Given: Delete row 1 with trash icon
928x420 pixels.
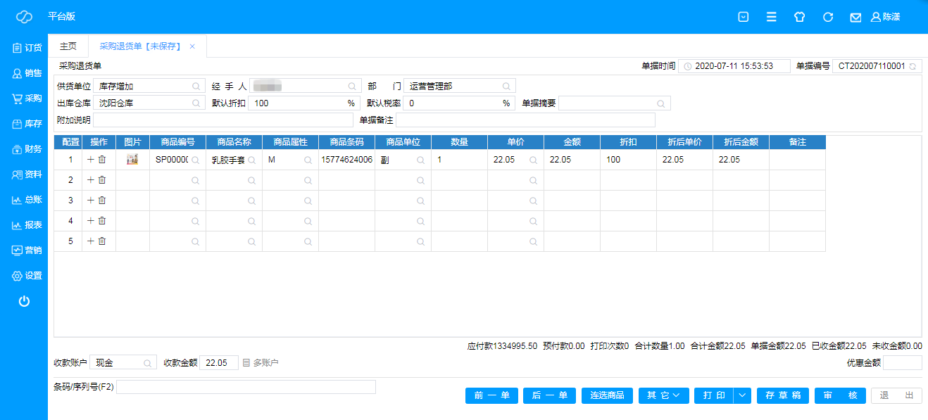Looking at the screenshot, I should click(x=102, y=160).
